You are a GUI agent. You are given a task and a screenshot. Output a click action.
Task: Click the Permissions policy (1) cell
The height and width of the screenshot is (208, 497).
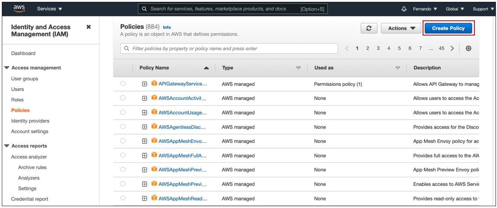click(338, 84)
